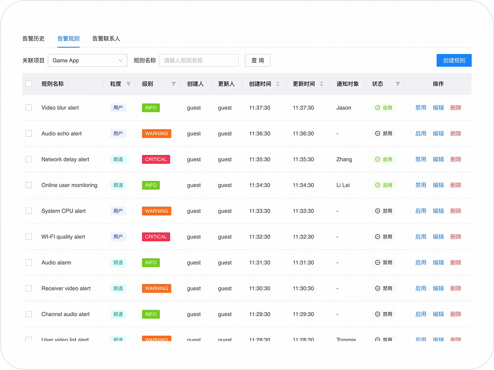Select the Video blur alert row checkbox
Screen dimensions: 494x370
tap(29, 107)
